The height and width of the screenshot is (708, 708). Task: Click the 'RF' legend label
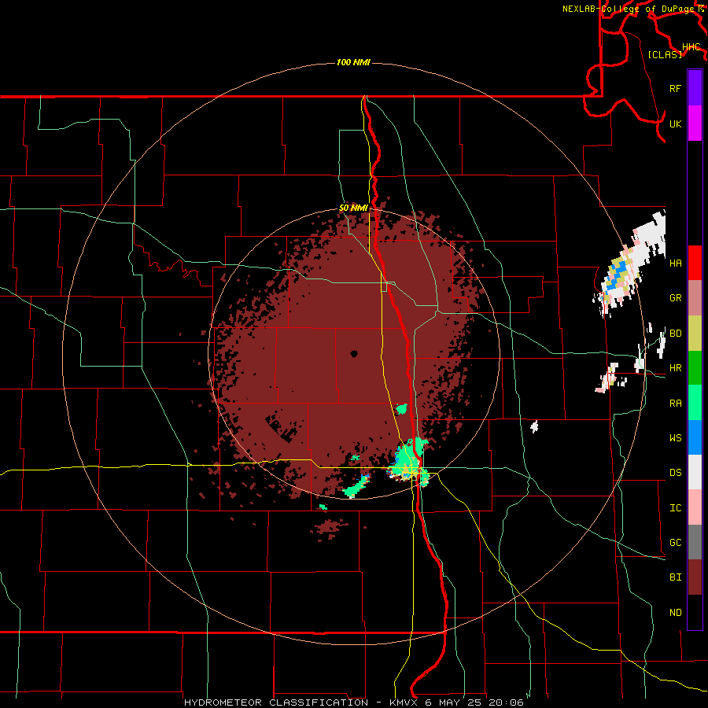click(x=675, y=89)
